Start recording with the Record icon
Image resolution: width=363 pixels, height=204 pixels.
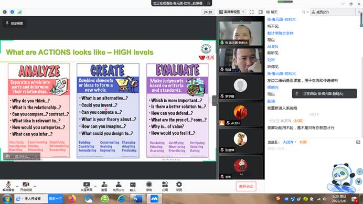point(149,186)
